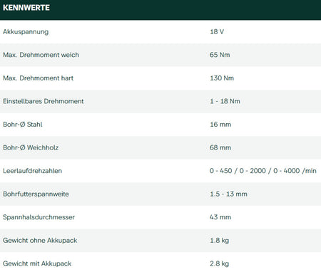Click the 130 Nm value
Screen dimensions: 321x272
click(x=222, y=78)
